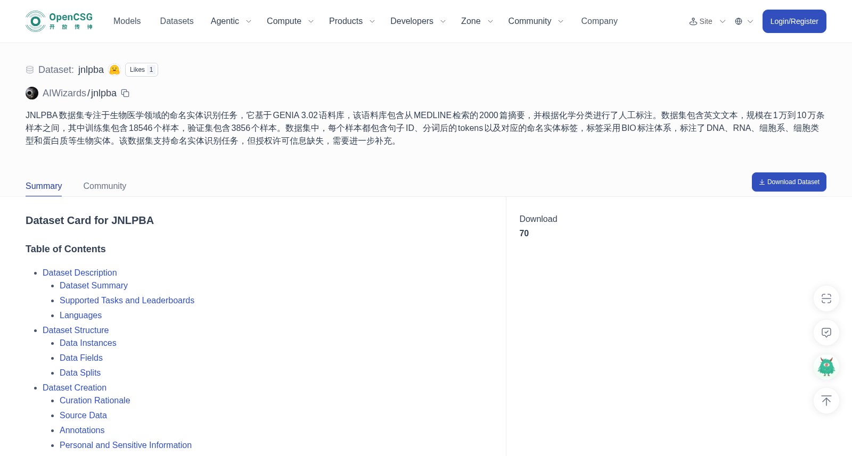Open the green mascot assistant

826,367
